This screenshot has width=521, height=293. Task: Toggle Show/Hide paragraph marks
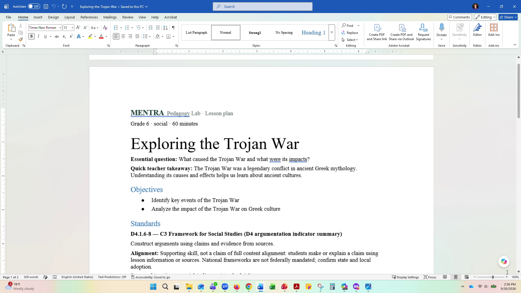click(173, 28)
